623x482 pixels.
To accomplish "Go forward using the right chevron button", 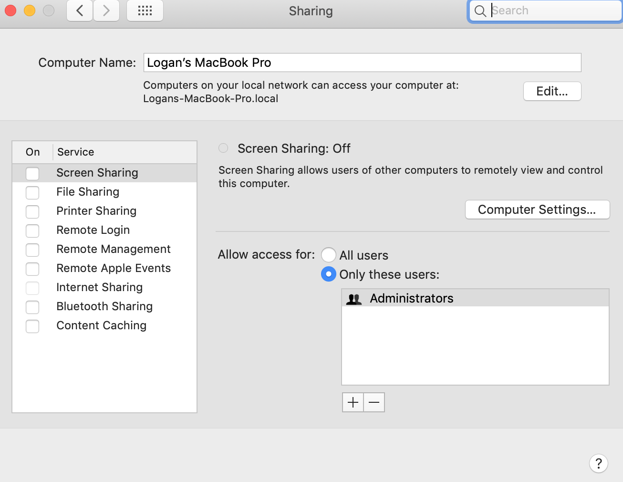I will 106,10.
